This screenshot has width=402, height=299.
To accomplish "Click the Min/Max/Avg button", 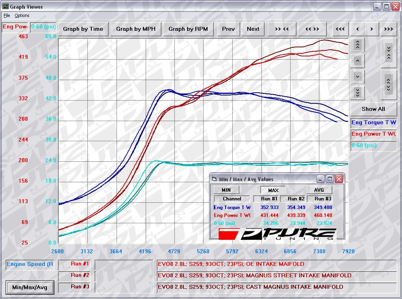I will pyautogui.click(x=30, y=287).
